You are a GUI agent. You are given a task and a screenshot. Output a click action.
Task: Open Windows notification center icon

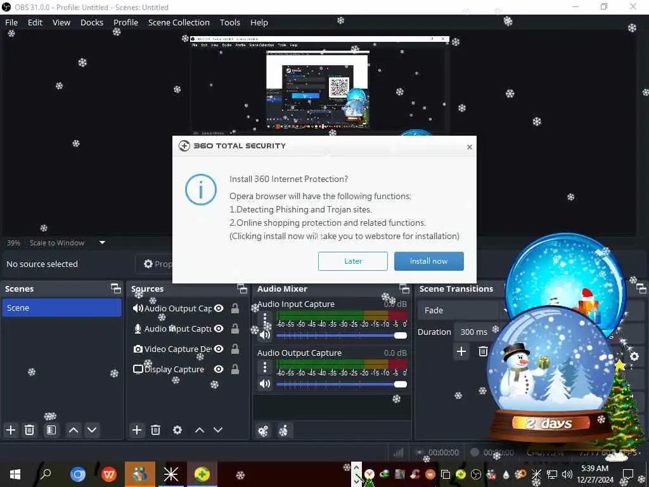tap(628, 474)
